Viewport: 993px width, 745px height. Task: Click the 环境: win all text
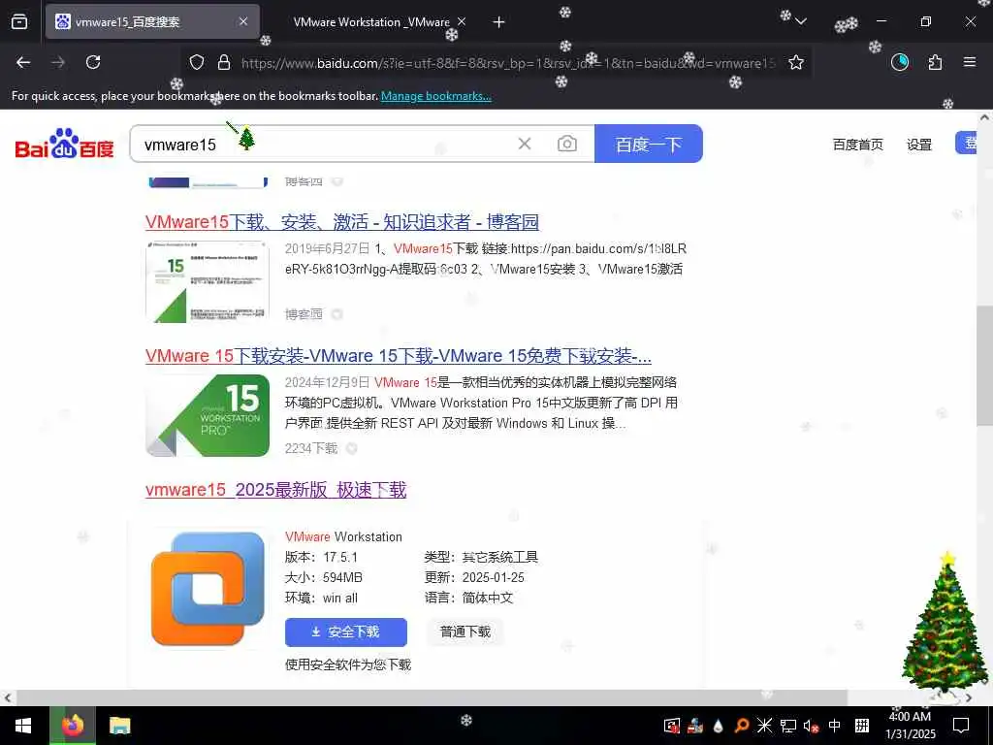321,598
